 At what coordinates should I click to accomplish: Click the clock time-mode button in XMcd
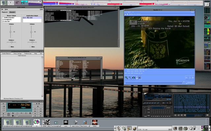[26, 113]
